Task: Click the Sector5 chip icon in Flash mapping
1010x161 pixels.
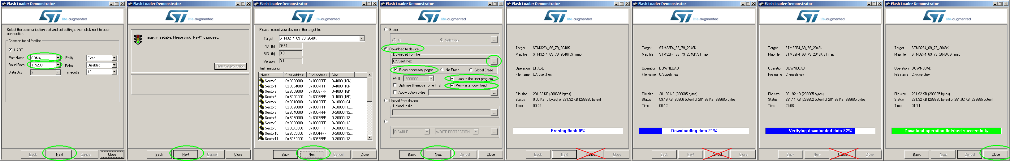Action: tap(261, 107)
